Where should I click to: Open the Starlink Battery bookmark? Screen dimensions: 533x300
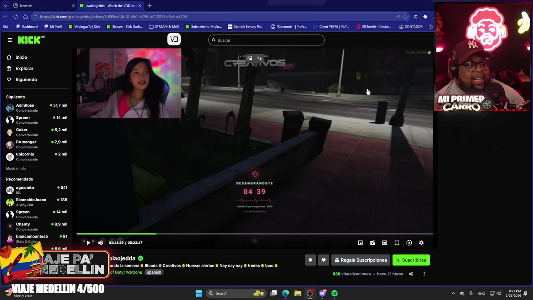click(246, 27)
